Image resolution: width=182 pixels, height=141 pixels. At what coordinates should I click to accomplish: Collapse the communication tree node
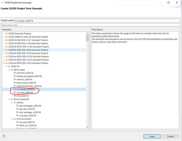pos(12,119)
